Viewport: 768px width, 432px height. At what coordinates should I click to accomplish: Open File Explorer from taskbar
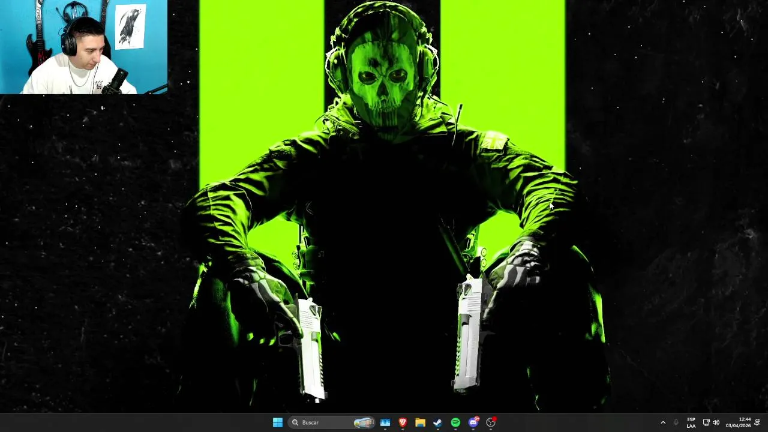pyautogui.click(x=420, y=422)
